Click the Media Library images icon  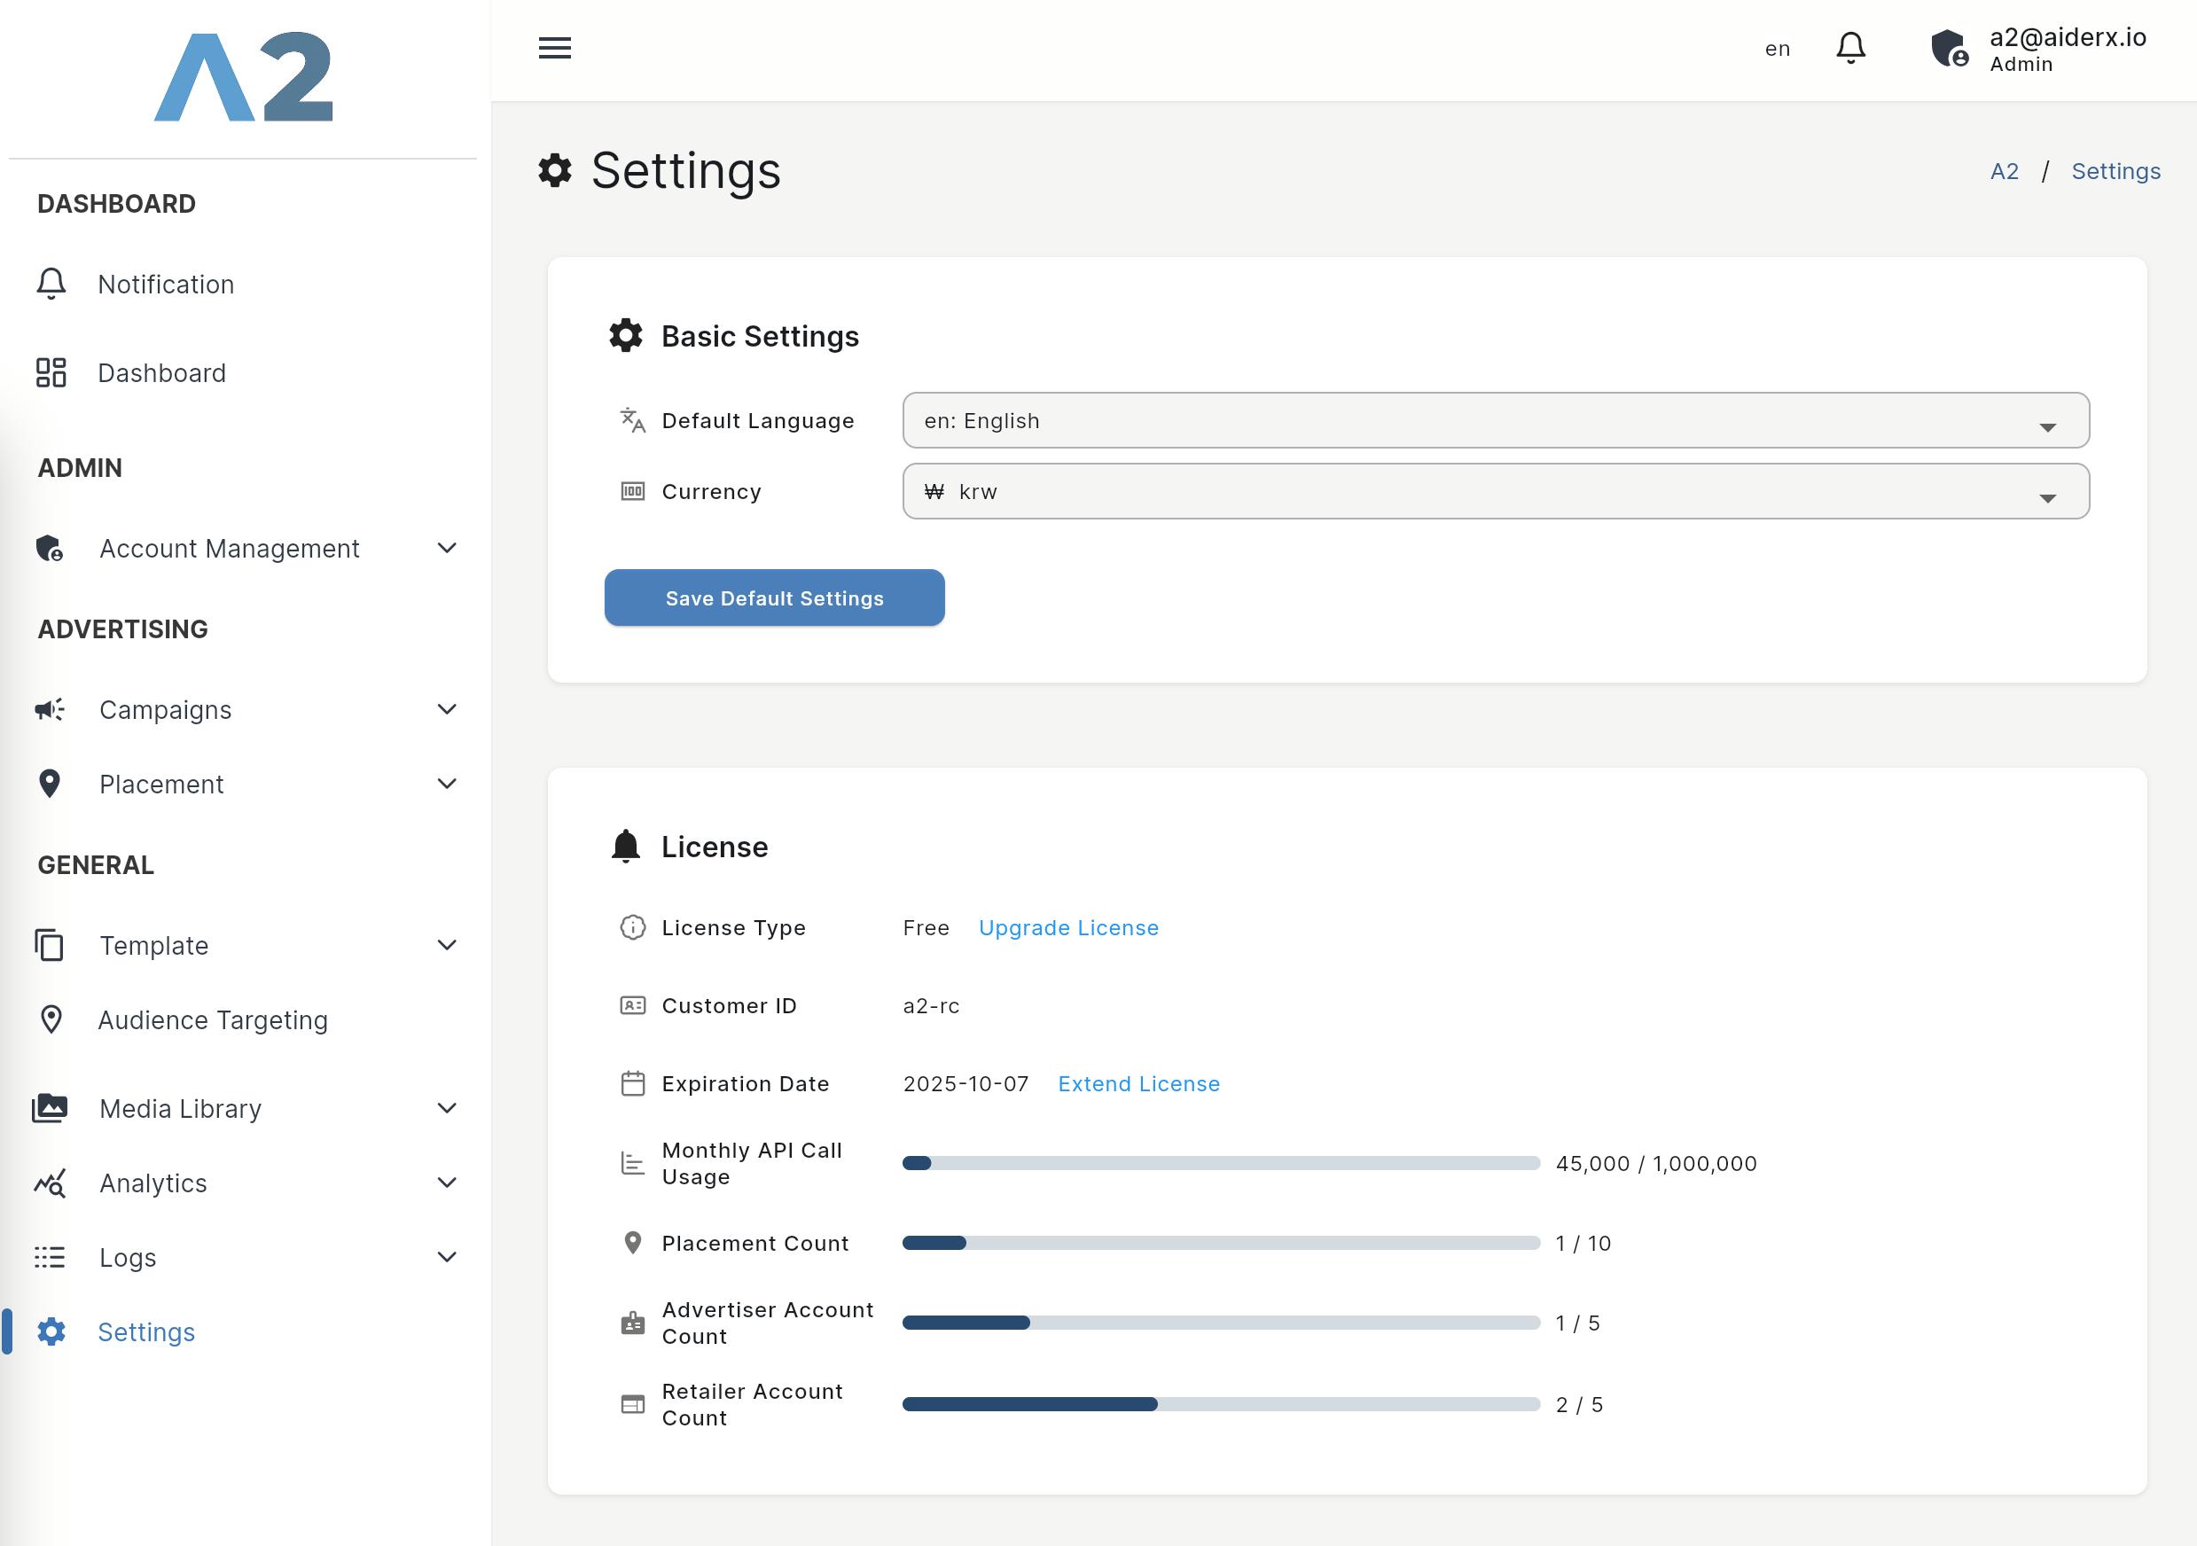tap(50, 1108)
